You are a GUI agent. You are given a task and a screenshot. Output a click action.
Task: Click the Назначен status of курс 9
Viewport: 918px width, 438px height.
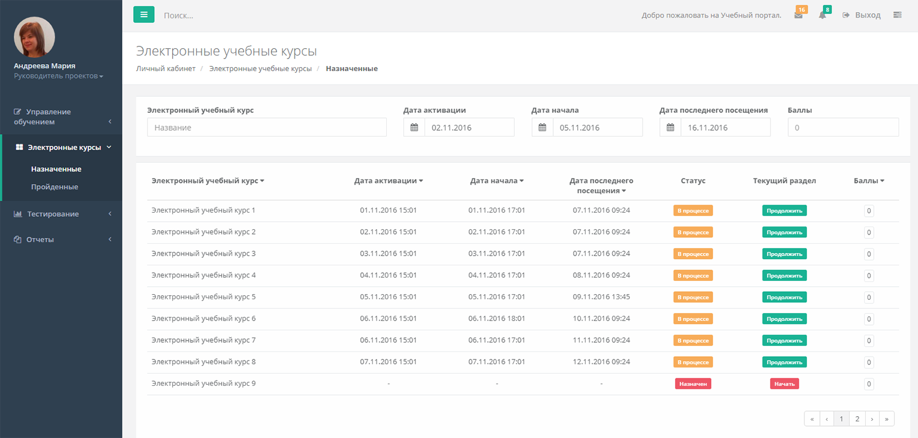pos(693,384)
